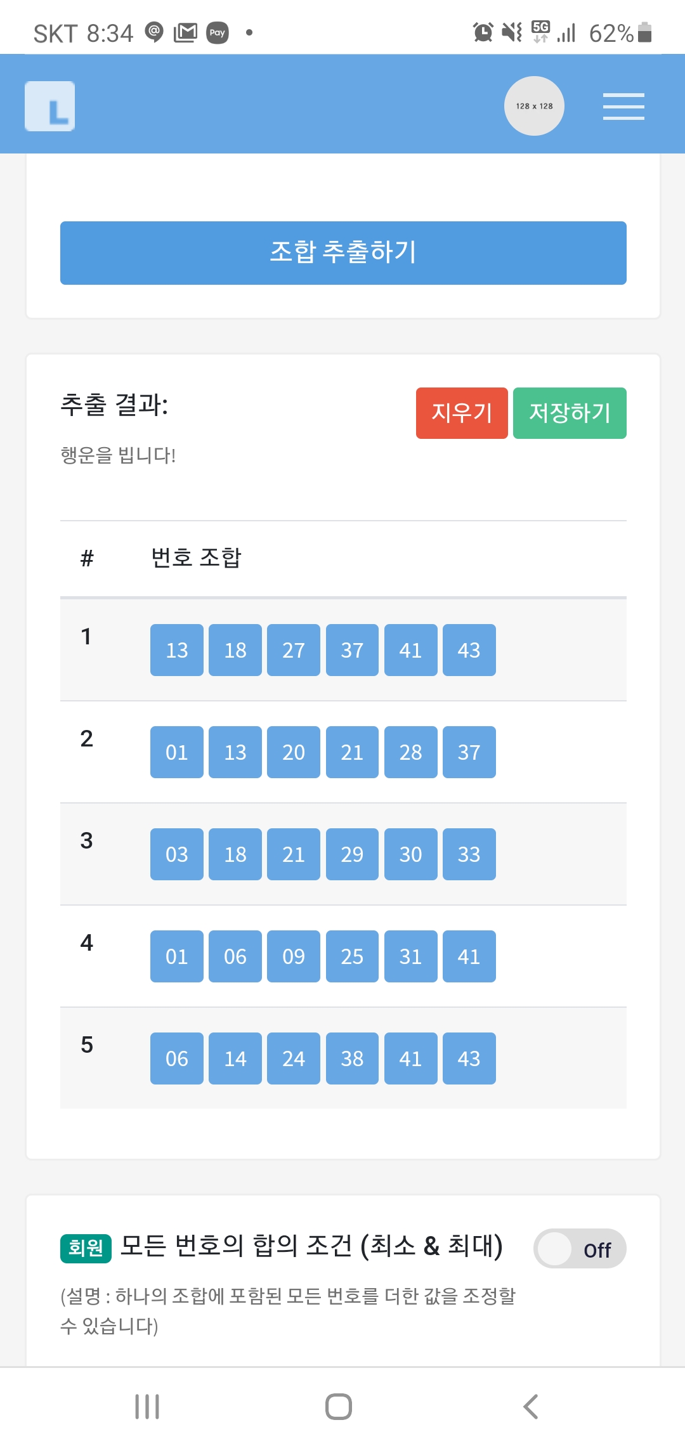The image size is (685, 1446).
Task: Click the red 지우기 button
Action: point(462,413)
